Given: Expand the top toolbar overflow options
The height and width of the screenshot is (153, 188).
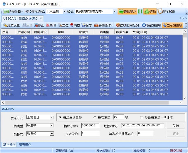Looking at the screenshot, I should [187, 12].
